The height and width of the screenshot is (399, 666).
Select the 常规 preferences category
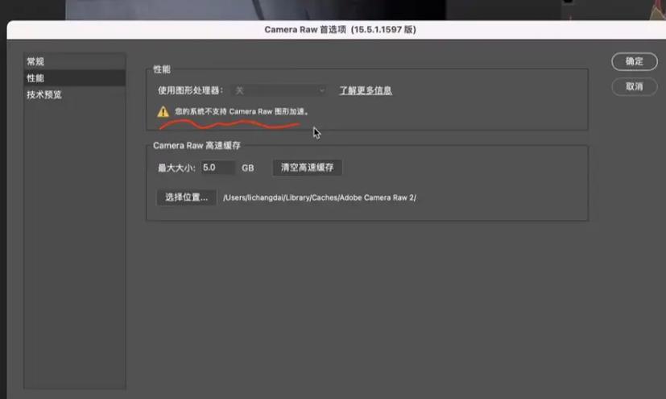[74, 61]
